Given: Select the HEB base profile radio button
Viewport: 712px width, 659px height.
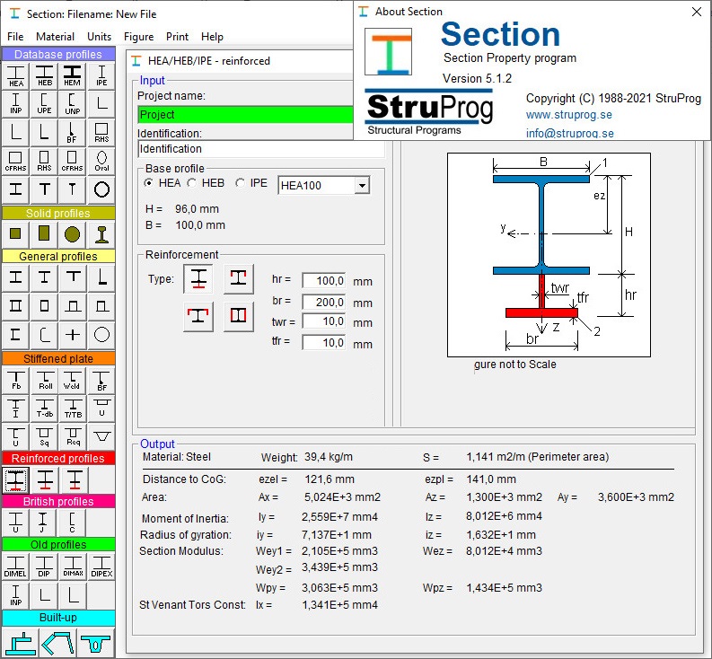Looking at the screenshot, I should coord(192,183).
